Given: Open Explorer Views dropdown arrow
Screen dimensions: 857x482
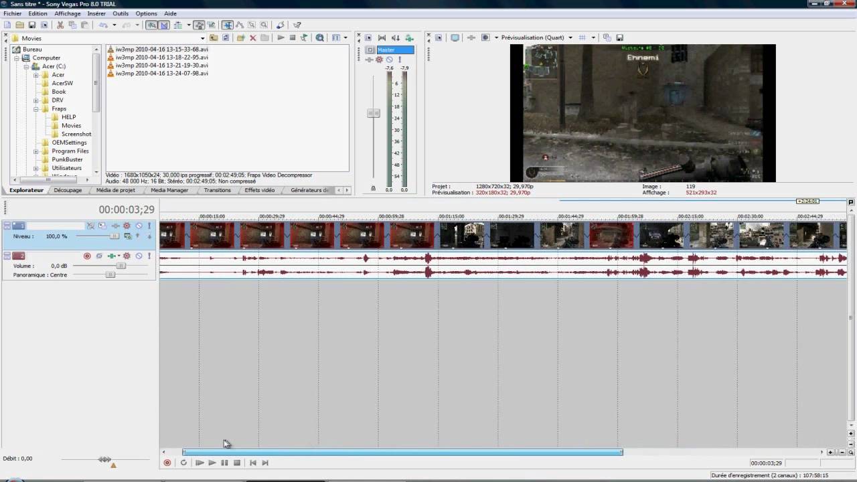Looking at the screenshot, I should point(345,37).
